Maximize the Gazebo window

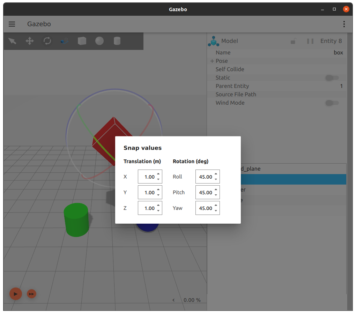[x=334, y=9]
